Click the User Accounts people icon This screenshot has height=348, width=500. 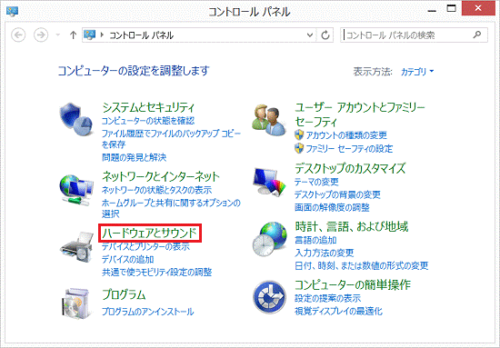click(x=269, y=120)
